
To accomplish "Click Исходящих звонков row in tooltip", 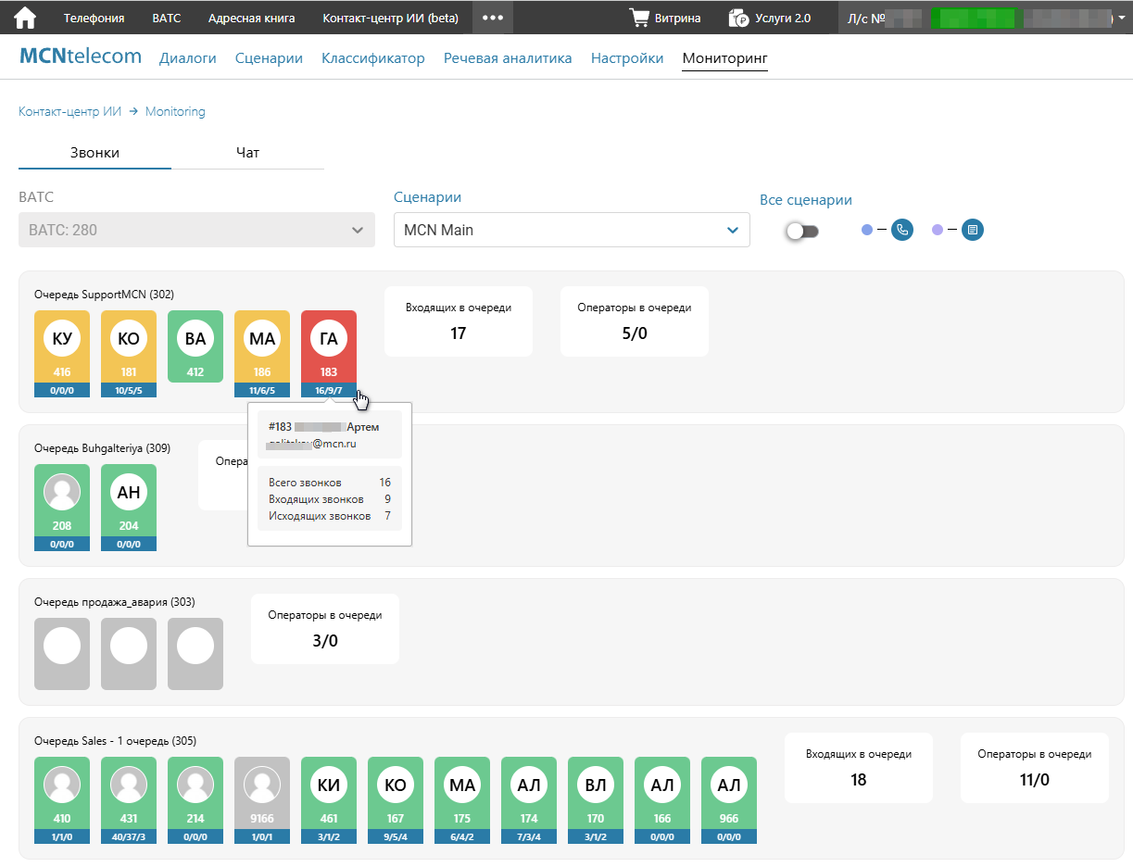I will 330,516.
